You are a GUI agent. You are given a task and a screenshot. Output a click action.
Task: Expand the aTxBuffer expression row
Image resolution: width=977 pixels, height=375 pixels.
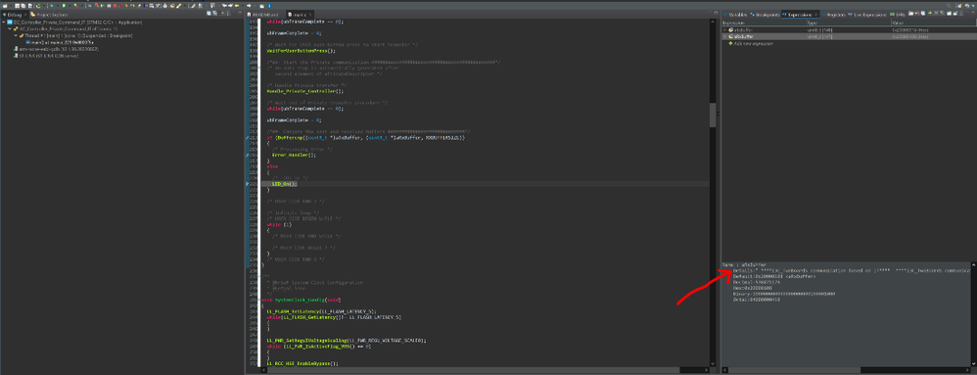tap(724, 30)
